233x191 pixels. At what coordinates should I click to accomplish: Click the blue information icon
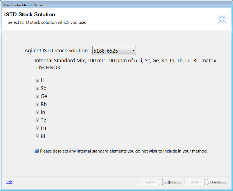pos(37,151)
